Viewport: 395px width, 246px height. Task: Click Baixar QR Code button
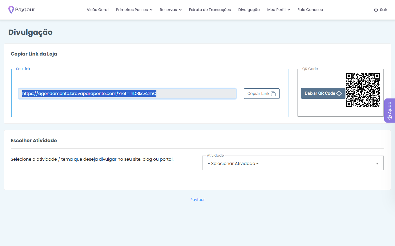[x=323, y=93]
